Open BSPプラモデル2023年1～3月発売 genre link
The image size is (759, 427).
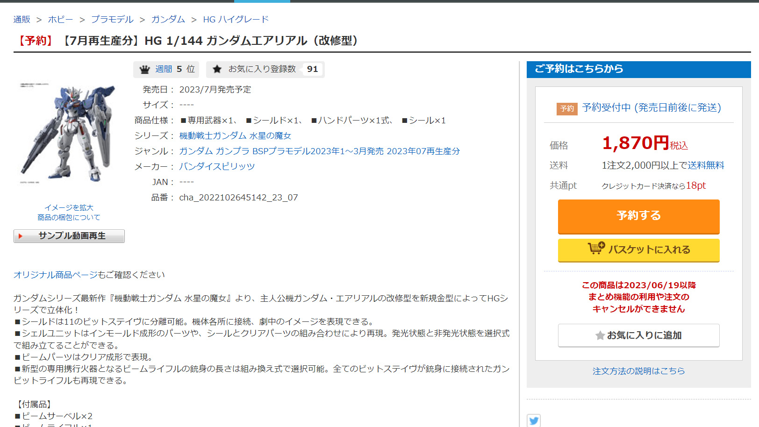(318, 151)
